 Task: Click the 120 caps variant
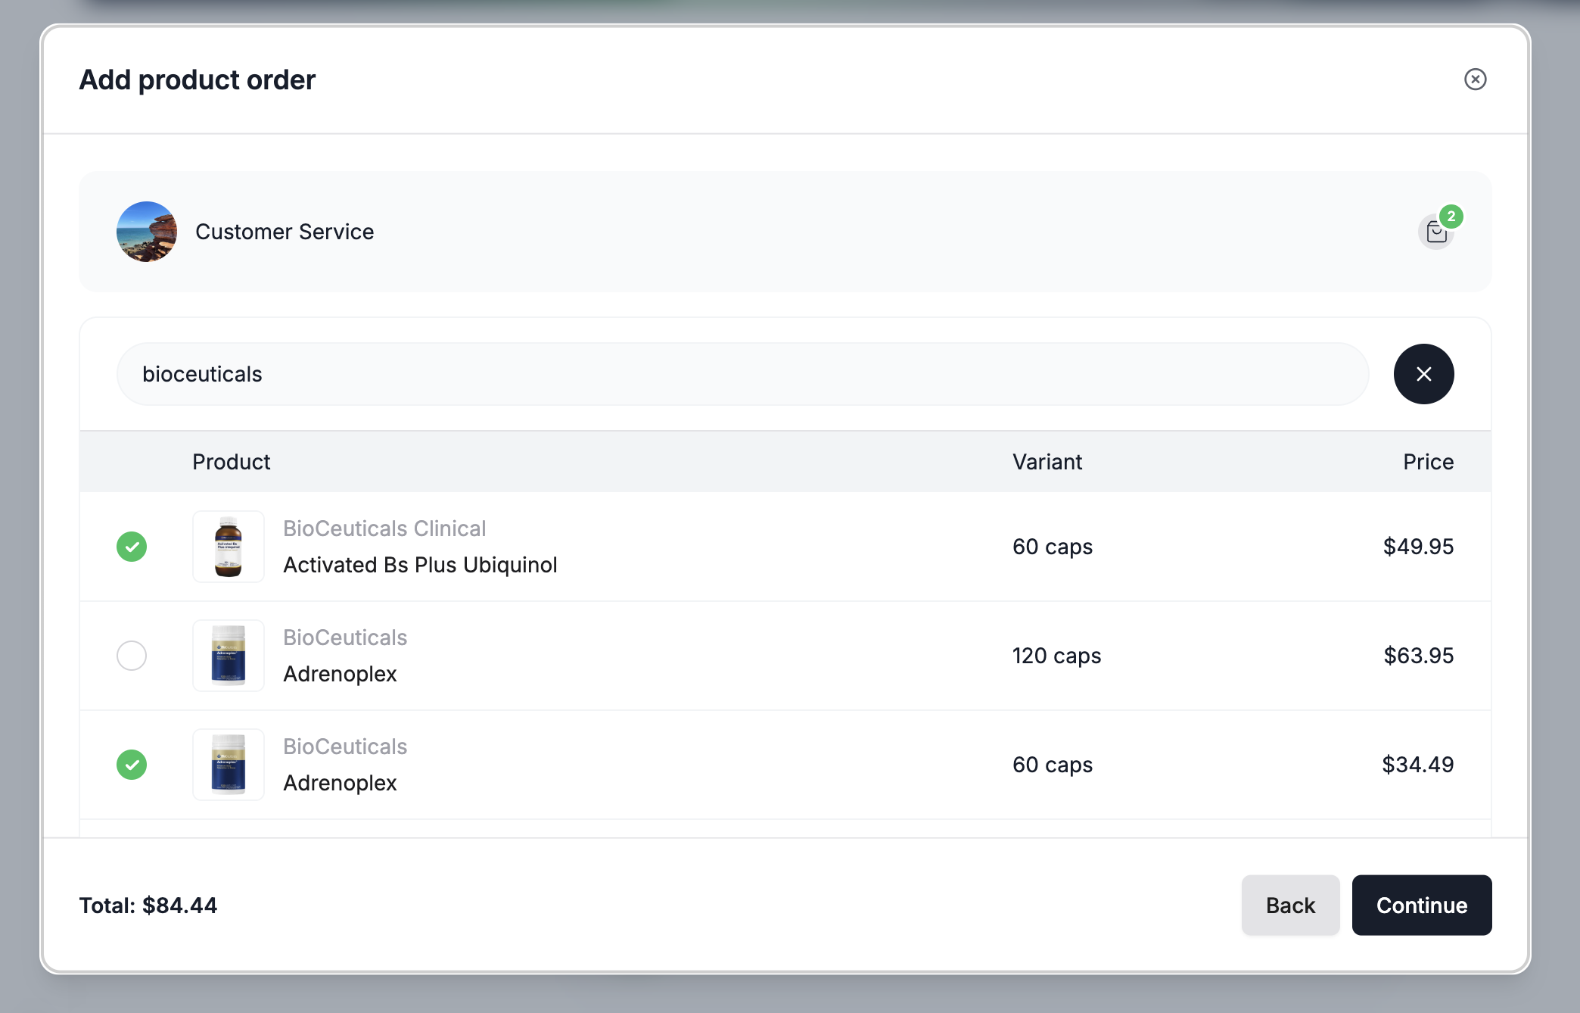(x=1056, y=656)
